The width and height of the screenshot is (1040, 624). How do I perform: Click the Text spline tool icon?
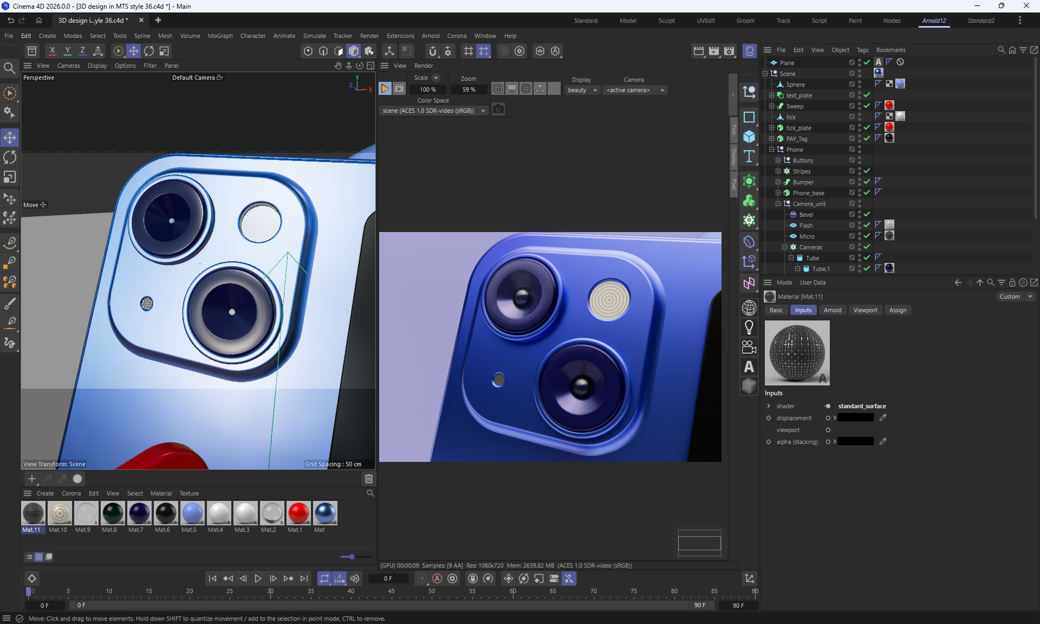tap(749, 157)
